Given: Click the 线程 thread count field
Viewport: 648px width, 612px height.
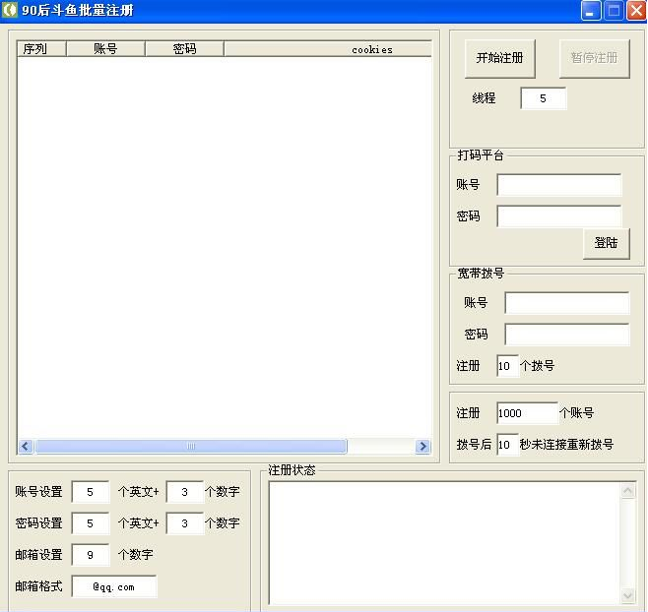Looking at the screenshot, I should 543,98.
